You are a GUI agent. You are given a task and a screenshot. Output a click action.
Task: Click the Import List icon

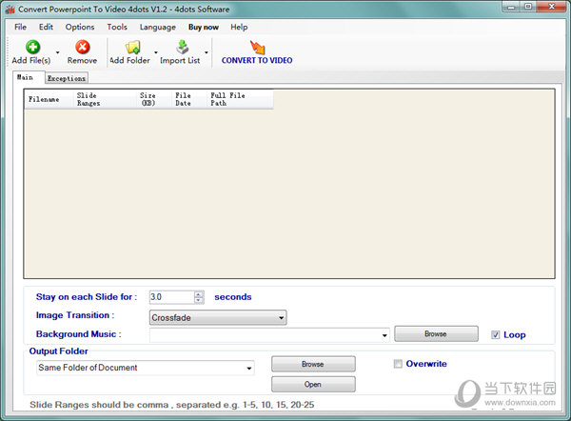pyautogui.click(x=182, y=47)
